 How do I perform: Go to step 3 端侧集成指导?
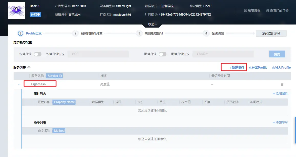150,33
